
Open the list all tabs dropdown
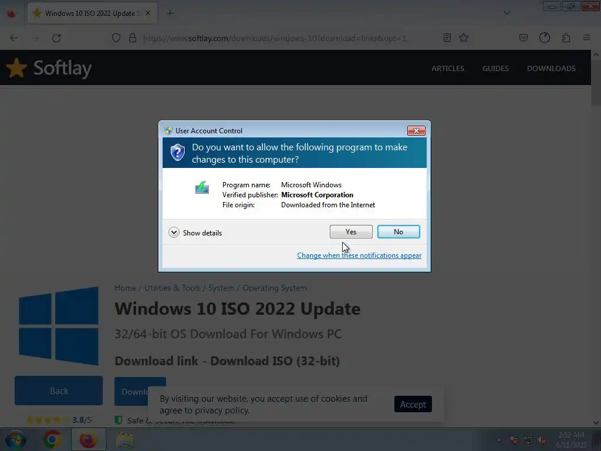(x=507, y=13)
